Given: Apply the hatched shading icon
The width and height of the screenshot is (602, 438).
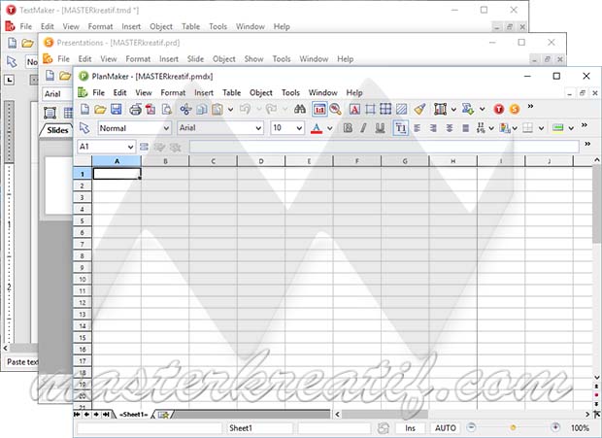Looking at the screenshot, I should point(402,110).
